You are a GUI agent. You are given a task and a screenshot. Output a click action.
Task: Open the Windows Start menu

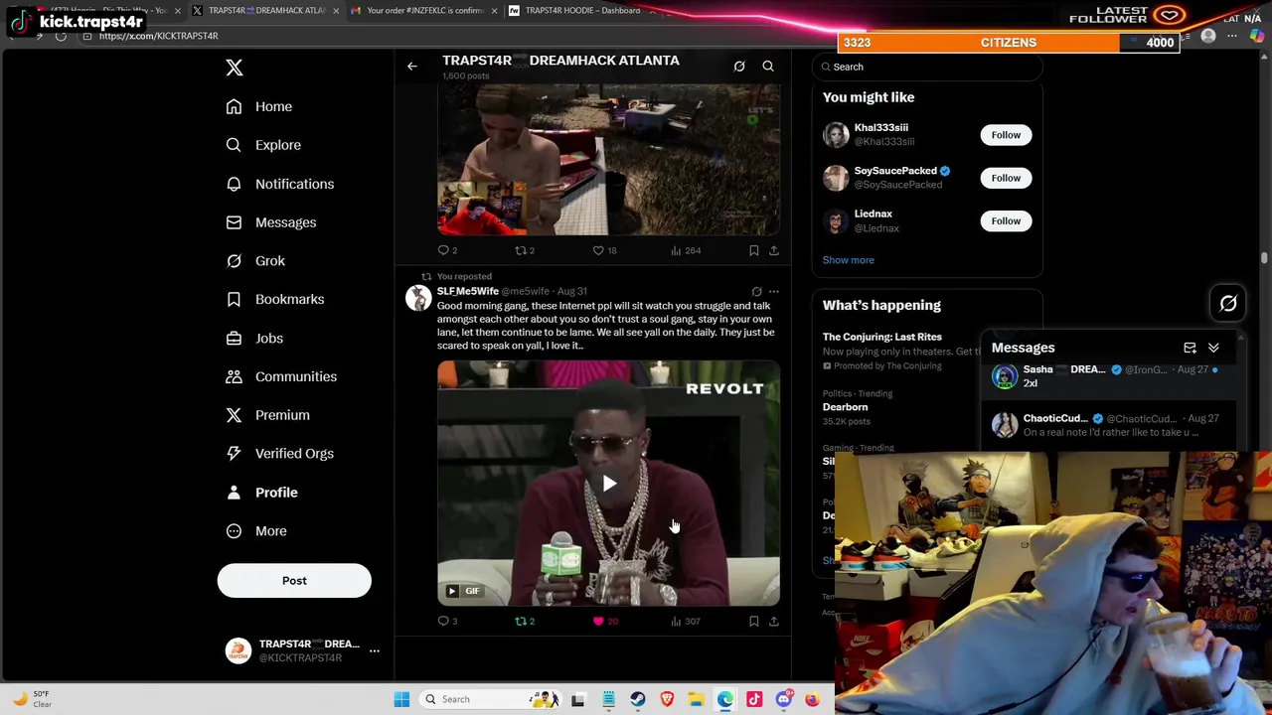click(401, 699)
